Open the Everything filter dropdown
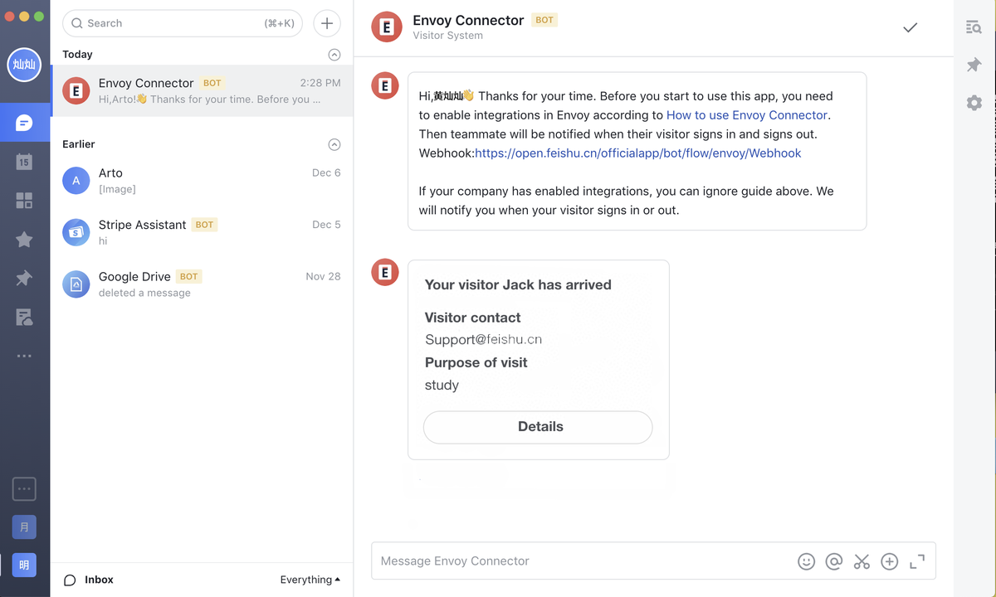This screenshot has width=996, height=597. pyautogui.click(x=310, y=580)
